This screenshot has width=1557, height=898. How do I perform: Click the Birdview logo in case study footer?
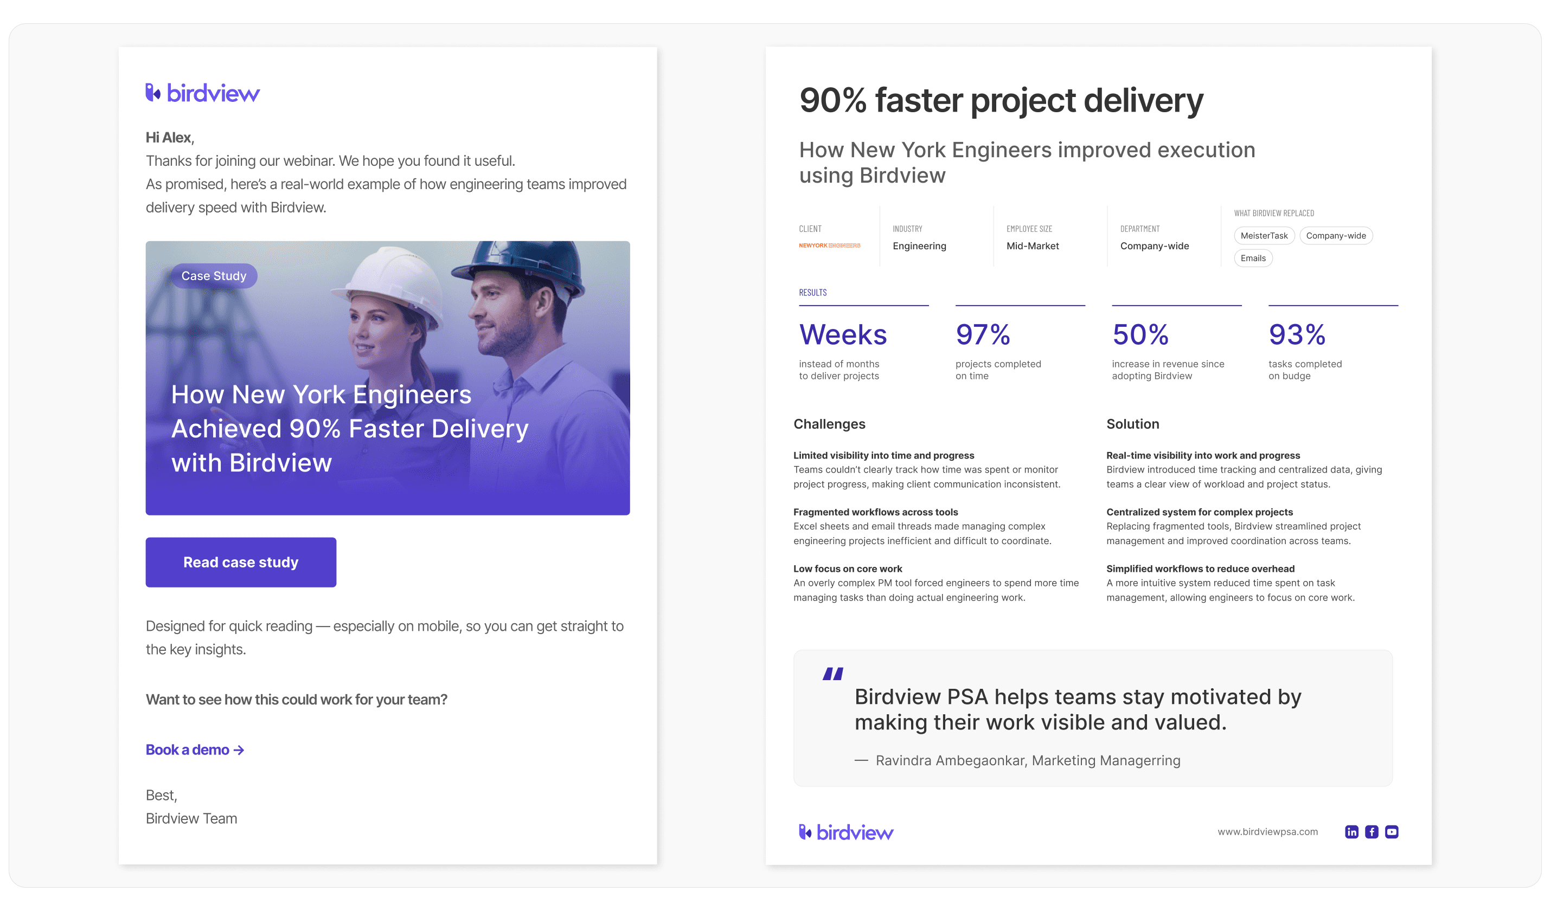click(x=845, y=832)
